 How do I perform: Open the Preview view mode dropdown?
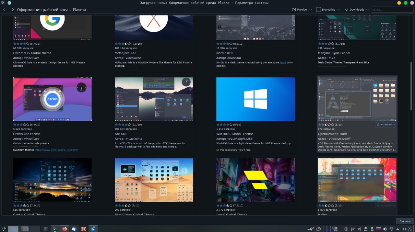(x=302, y=10)
